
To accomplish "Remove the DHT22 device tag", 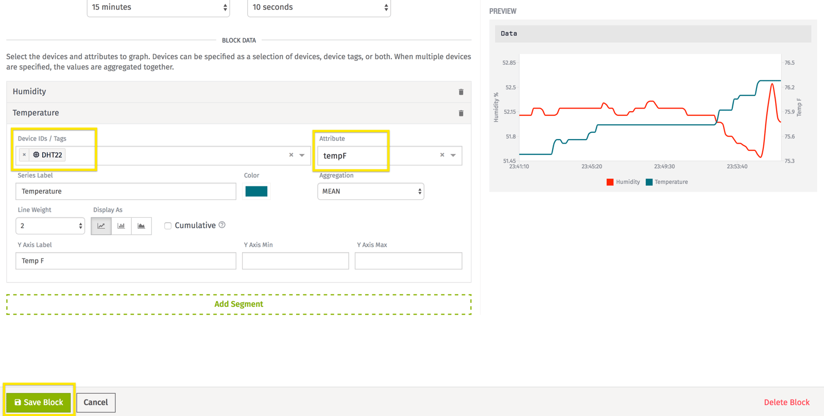I will click(x=24, y=155).
